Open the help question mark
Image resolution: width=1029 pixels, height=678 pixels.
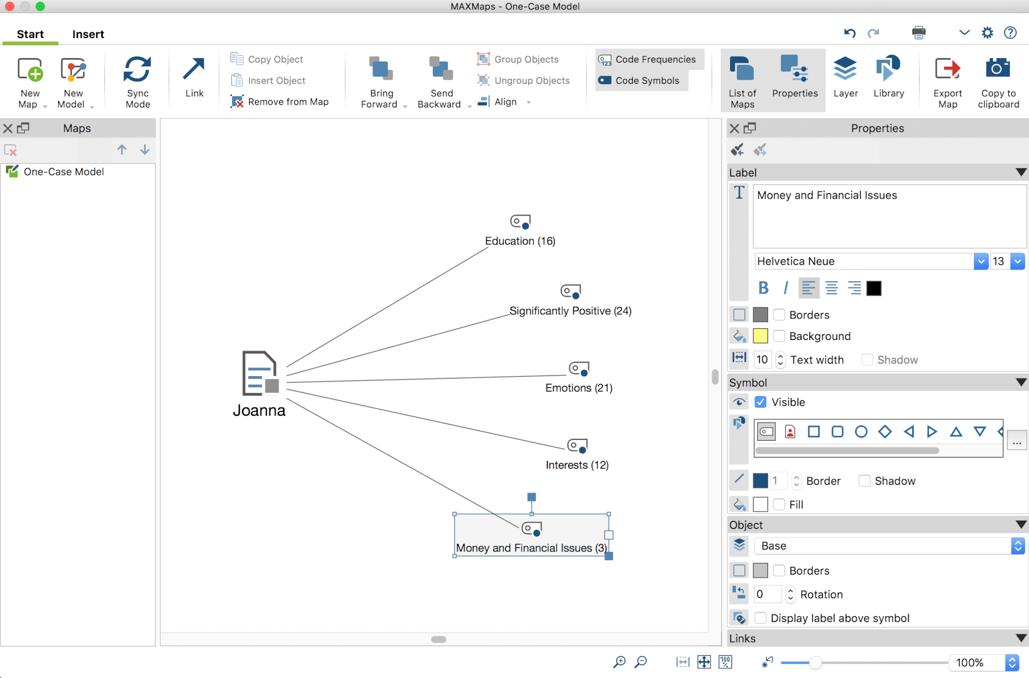pos(1010,33)
